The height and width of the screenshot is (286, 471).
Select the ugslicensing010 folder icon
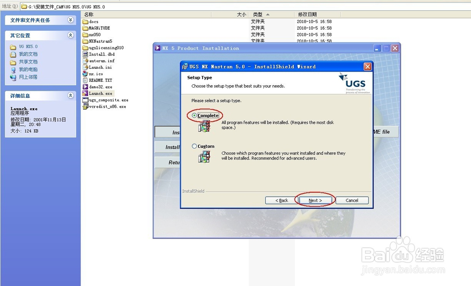coord(85,48)
